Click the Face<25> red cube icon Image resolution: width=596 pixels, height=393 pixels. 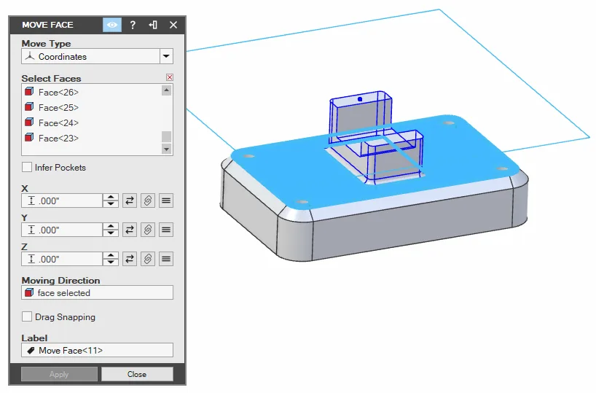pos(29,107)
